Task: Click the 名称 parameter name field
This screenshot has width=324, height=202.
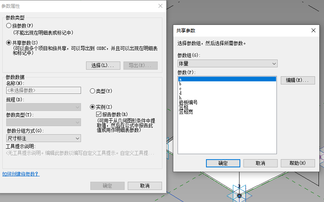Action: 44,90
